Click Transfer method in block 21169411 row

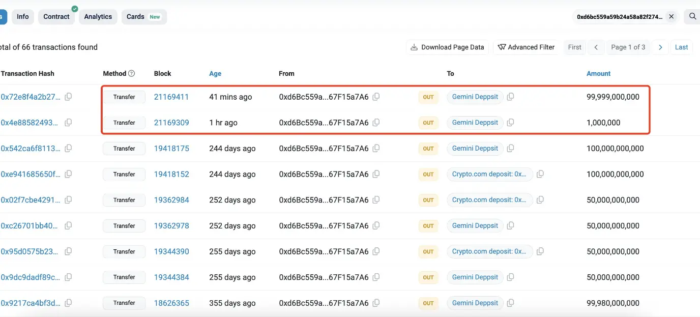(x=124, y=97)
